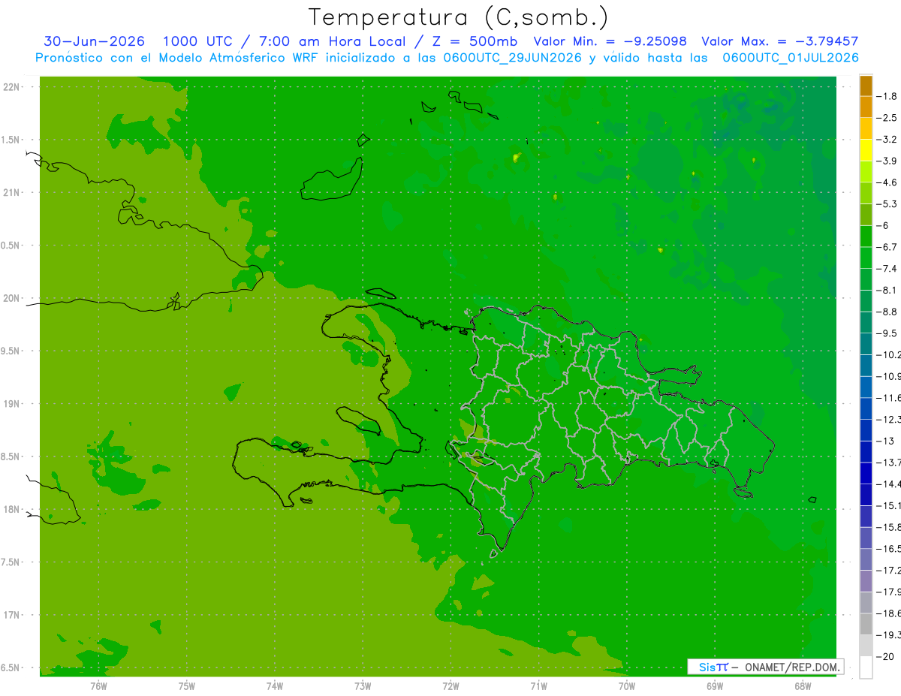The image size is (901, 696).
Task: Click the "75W" longitude axis label
Action: (x=187, y=685)
